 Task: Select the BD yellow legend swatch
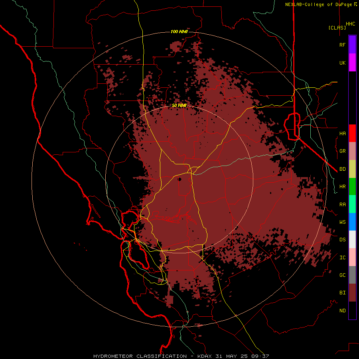352,169
